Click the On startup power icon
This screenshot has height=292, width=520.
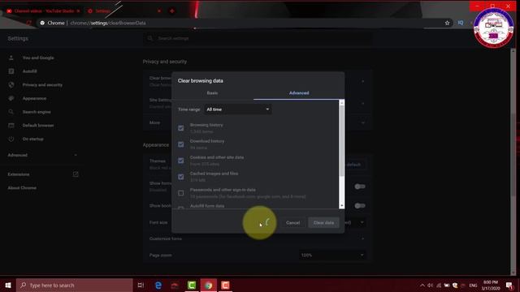pos(11,139)
